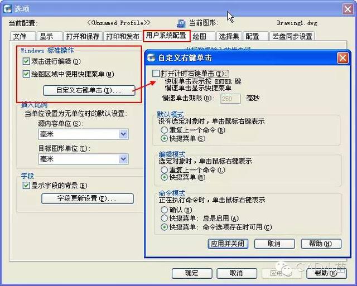This screenshot has width=357, height=286.
Task: Click the custom right-click dialog title icon
Action: tap(151, 58)
